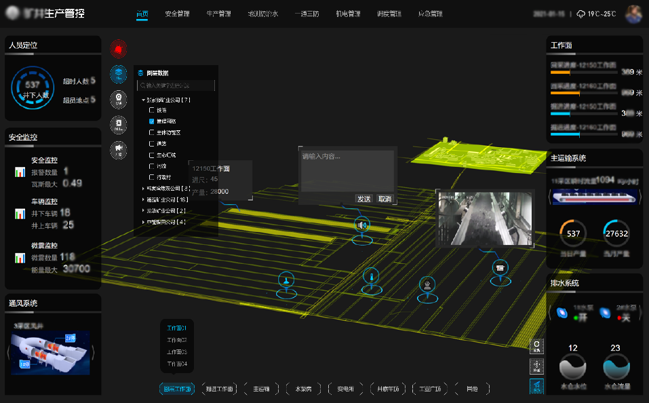Select the 主运输 button in the bottom bar
This screenshot has width=649, height=403.
click(261, 389)
